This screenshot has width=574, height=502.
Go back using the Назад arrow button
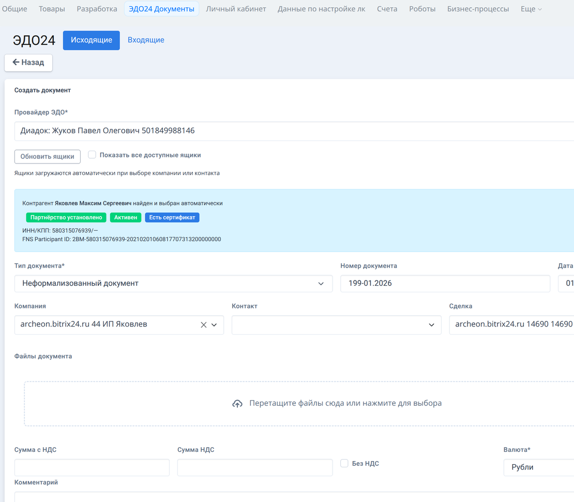(28, 63)
